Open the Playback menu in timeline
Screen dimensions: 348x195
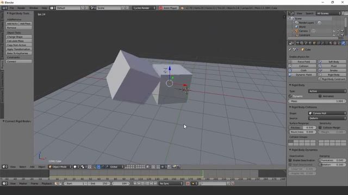[x=47, y=184]
